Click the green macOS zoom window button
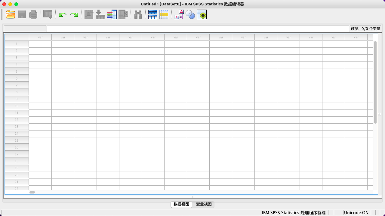 coord(16,4)
